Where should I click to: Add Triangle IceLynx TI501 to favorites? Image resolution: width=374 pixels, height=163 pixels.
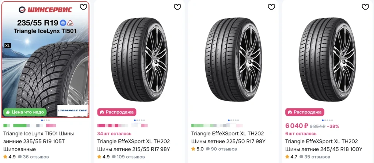click(83, 7)
